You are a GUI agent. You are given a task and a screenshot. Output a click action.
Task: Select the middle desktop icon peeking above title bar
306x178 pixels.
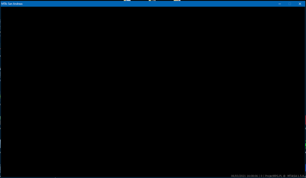point(152,0)
